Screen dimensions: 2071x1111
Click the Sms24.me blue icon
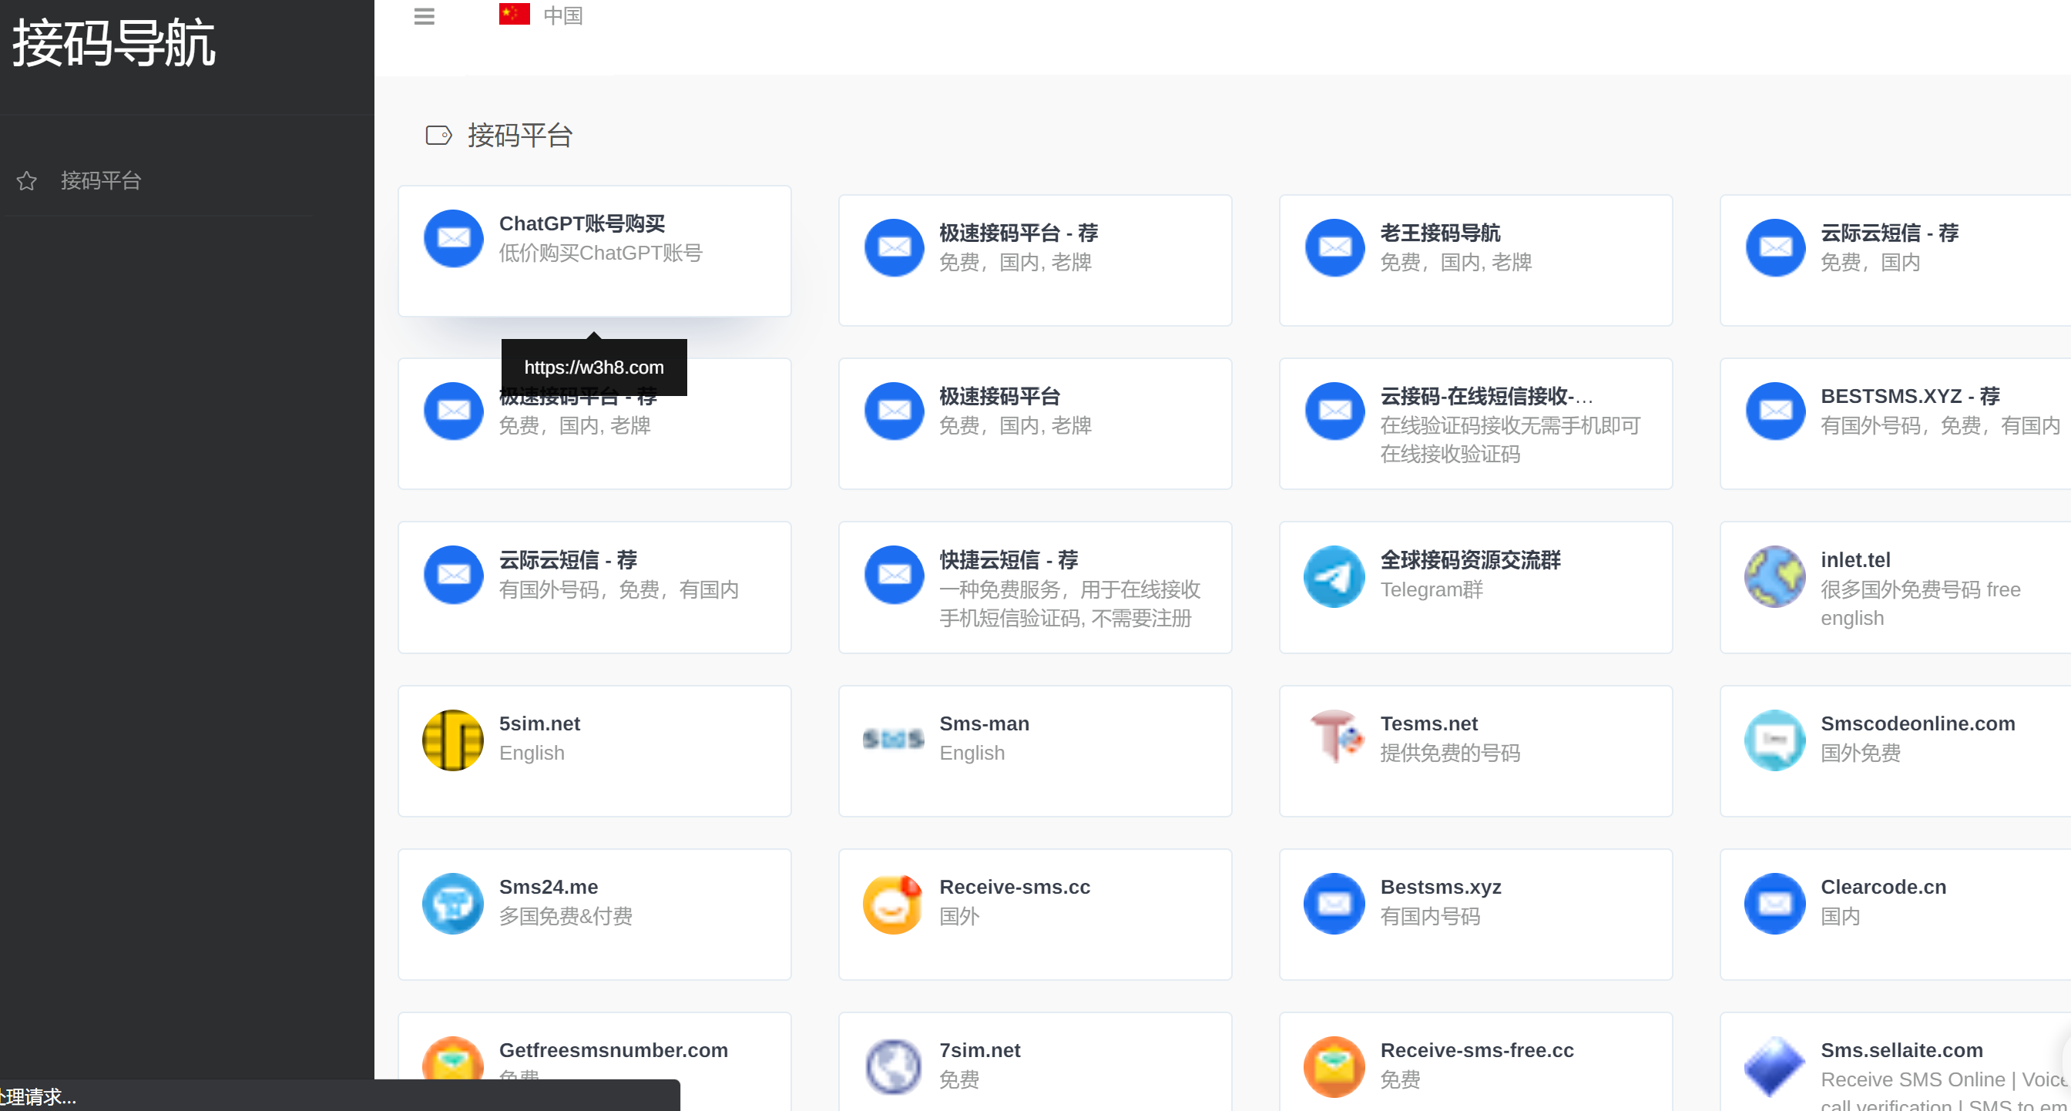tap(454, 904)
